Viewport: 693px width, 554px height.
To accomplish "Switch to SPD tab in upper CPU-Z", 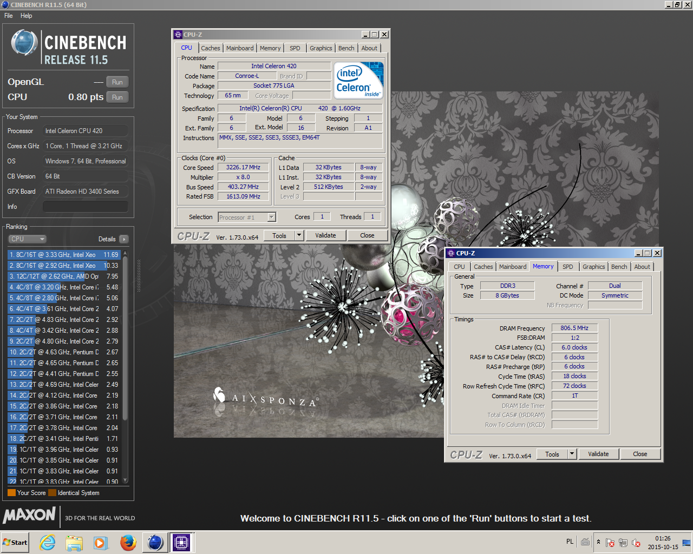I will 295,48.
